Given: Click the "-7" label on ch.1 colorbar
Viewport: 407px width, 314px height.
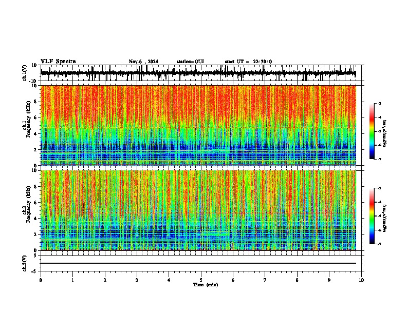Looking at the screenshot, I should tap(379, 159).
